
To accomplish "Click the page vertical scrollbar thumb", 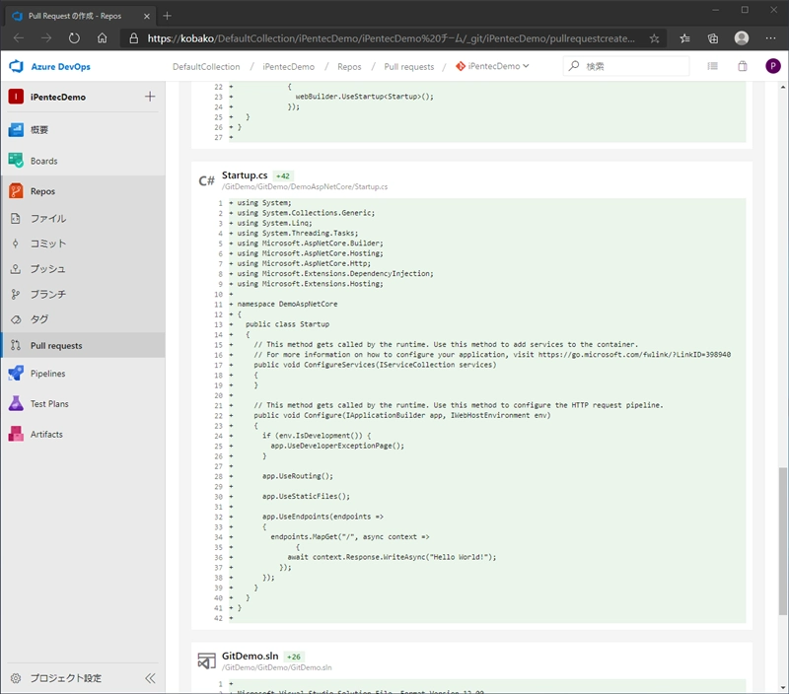I will (782, 540).
